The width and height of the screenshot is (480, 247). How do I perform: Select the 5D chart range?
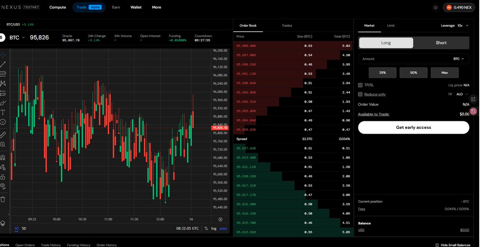pos(24,229)
